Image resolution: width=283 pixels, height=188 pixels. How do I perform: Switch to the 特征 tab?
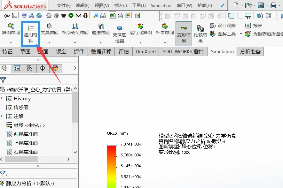click(7, 52)
